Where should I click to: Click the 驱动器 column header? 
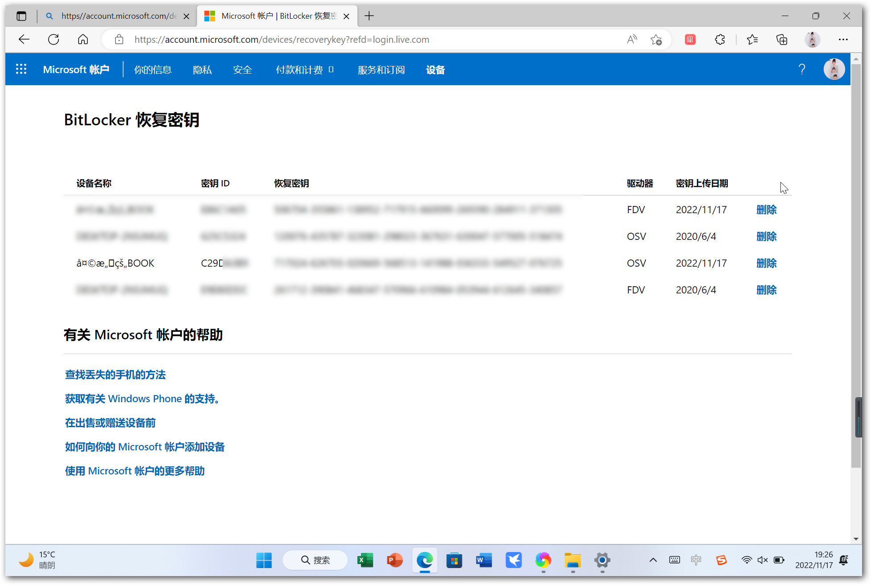coord(640,183)
